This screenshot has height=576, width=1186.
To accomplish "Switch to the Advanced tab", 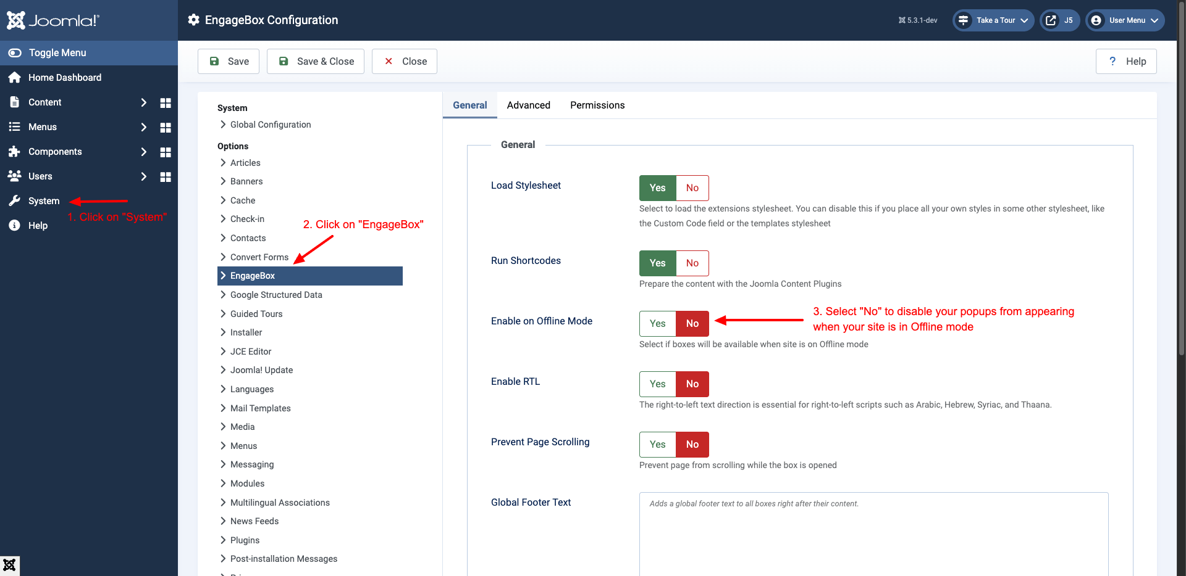I will (529, 105).
